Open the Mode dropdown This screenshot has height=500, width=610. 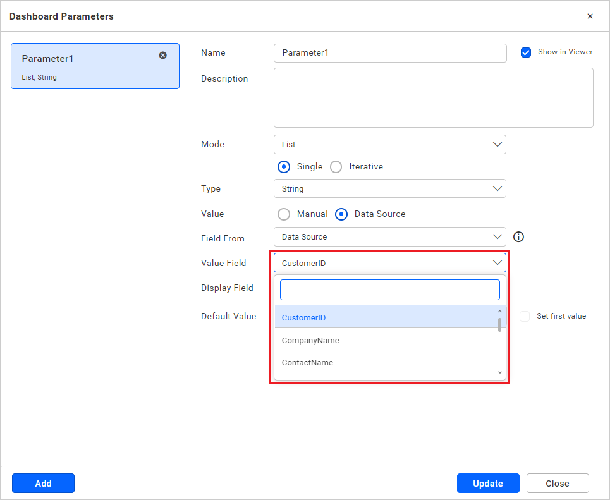coord(389,144)
